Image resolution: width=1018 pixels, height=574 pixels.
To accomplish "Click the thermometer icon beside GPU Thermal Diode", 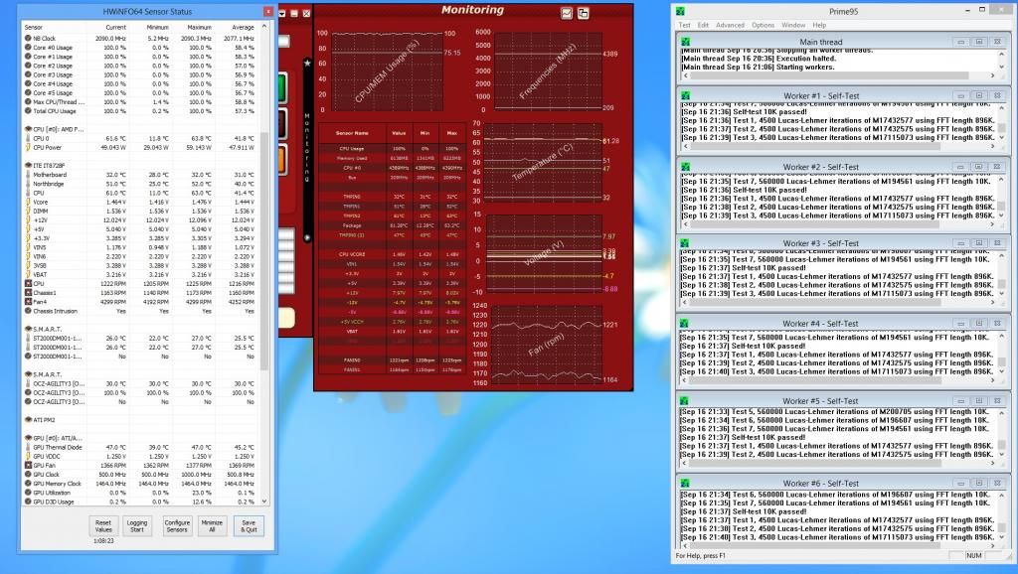I will click(28, 447).
